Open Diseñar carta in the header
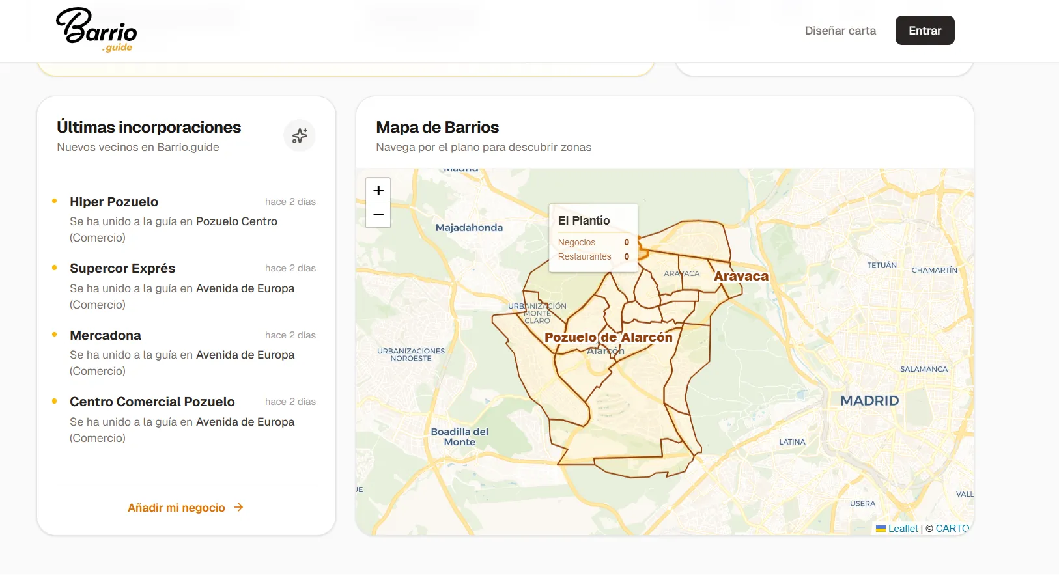This screenshot has width=1059, height=580. [x=840, y=31]
